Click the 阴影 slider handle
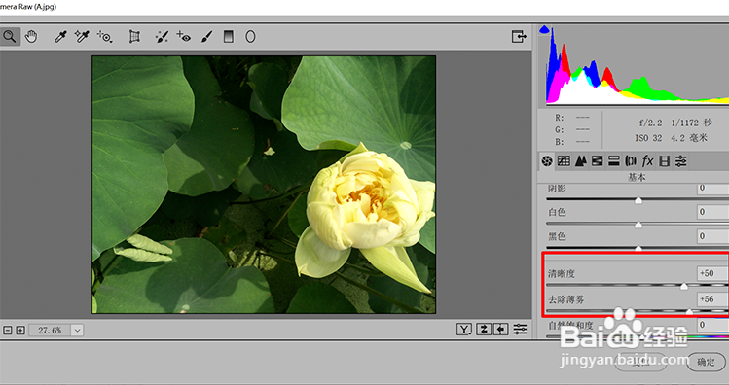This screenshot has width=729, height=385. point(638,200)
